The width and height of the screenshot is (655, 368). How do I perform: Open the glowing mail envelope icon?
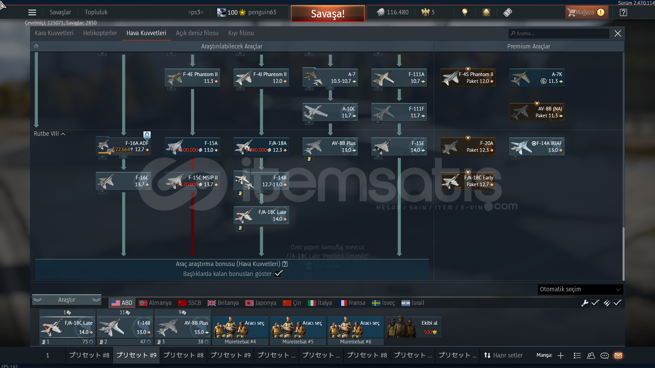coord(618,355)
